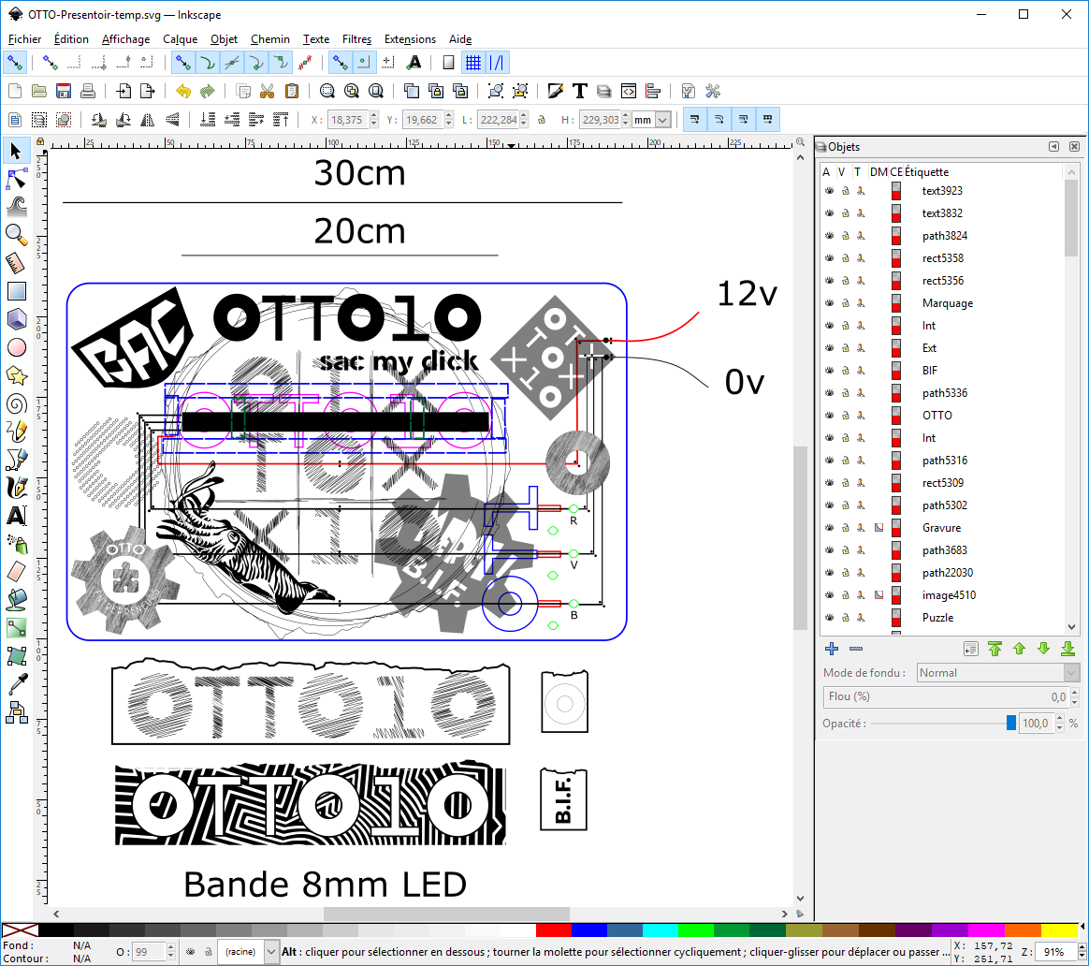Viewport: 1089px width, 966px height.
Task: Choose the Color picker dropper tool
Action: 16,684
